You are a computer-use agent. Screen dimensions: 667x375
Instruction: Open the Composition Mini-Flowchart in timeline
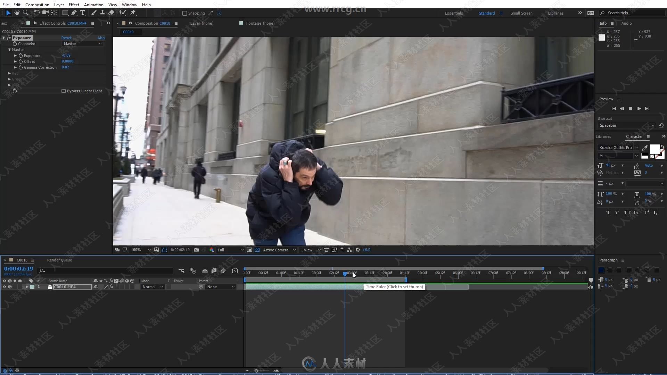pyautogui.click(x=181, y=271)
